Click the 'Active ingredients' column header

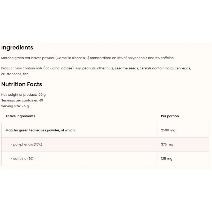(20, 116)
